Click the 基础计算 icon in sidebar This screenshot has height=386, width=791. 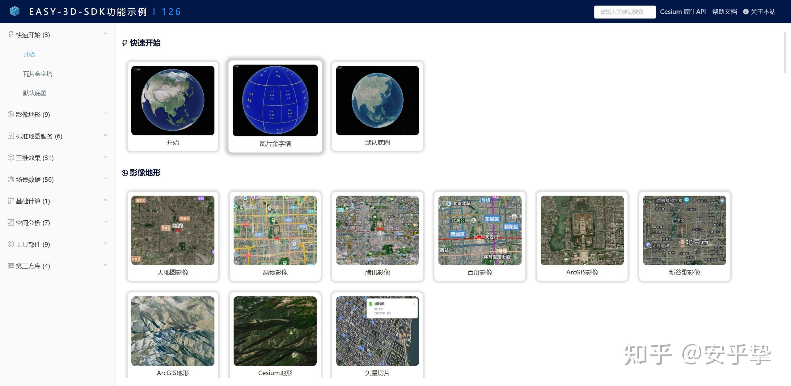tap(10, 201)
